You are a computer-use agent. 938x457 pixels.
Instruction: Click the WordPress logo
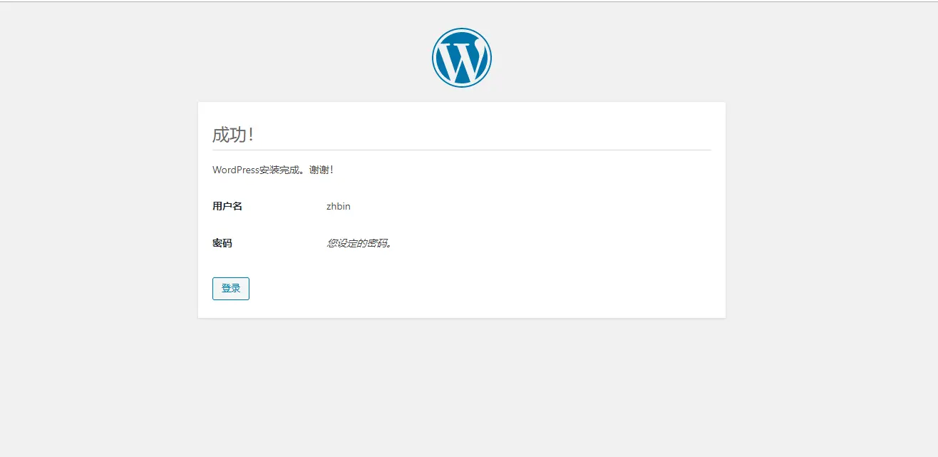[x=462, y=58]
